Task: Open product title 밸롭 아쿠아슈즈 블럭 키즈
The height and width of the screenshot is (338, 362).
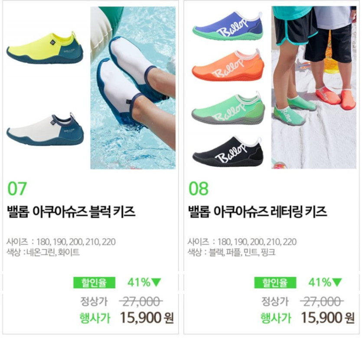Action: [x=71, y=211]
